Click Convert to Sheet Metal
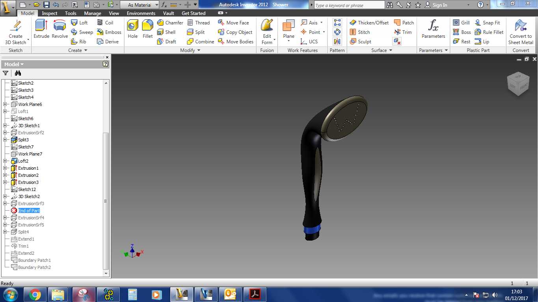538x302 pixels. click(521, 31)
